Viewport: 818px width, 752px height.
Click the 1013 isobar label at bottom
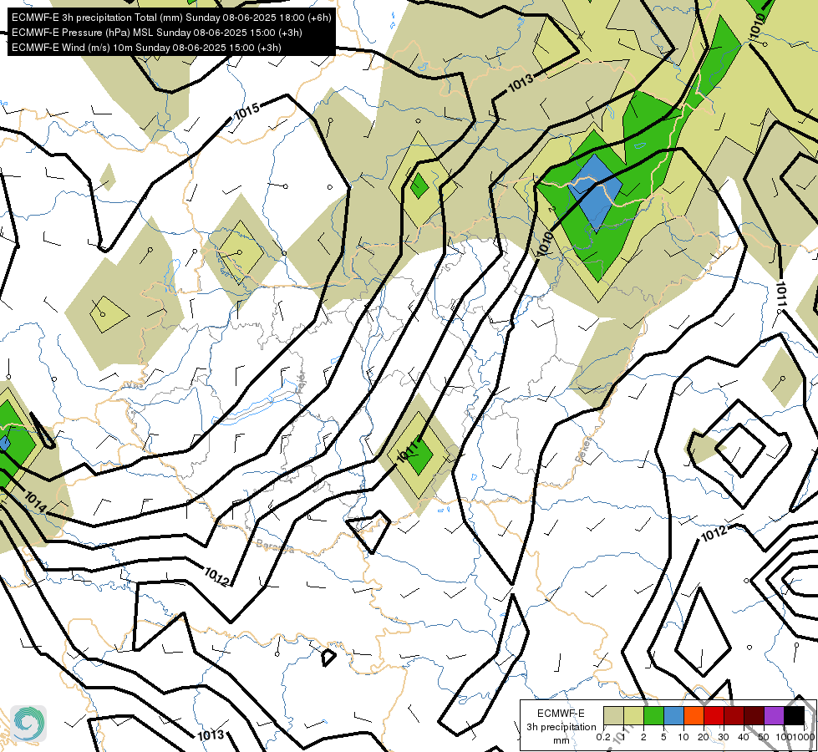[x=211, y=735]
